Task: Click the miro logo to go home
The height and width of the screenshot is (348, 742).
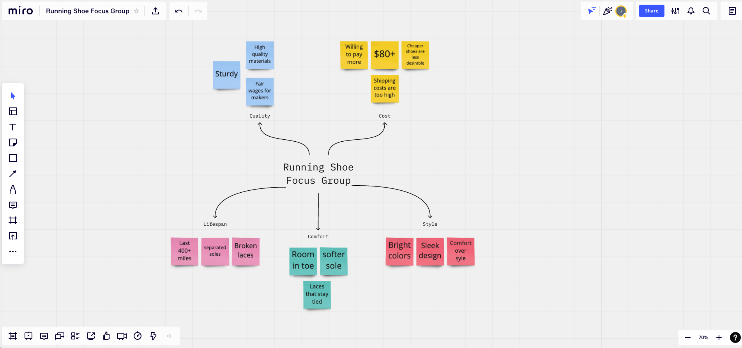Action: coord(21,11)
